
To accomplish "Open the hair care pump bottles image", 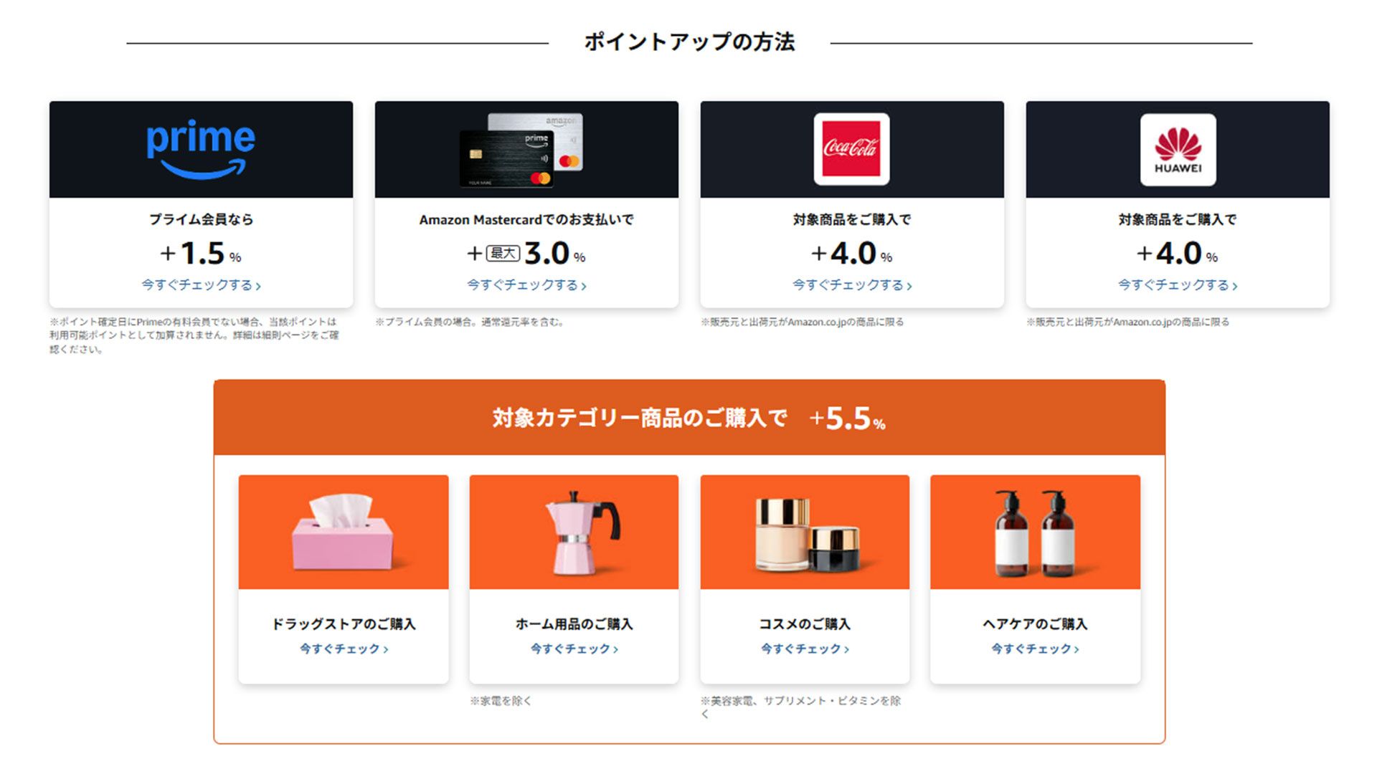I will pyautogui.click(x=1035, y=532).
